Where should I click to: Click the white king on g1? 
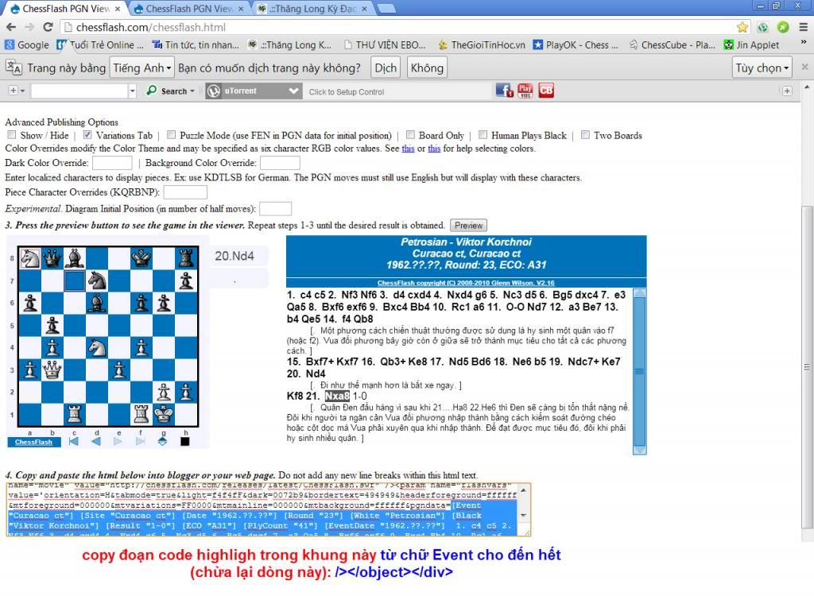pos(164,414)
